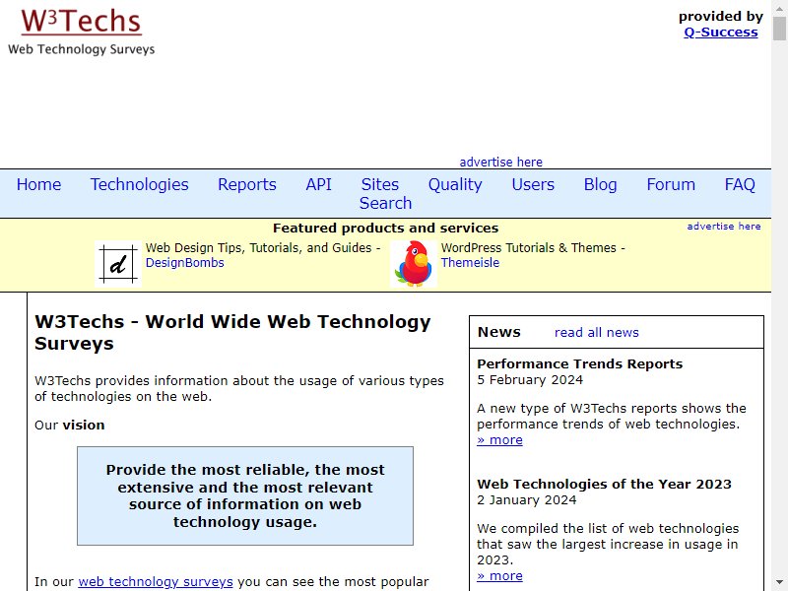Click the '5 February 2024' date
Viewport: 788px width, 591px height.
[530, 379]
